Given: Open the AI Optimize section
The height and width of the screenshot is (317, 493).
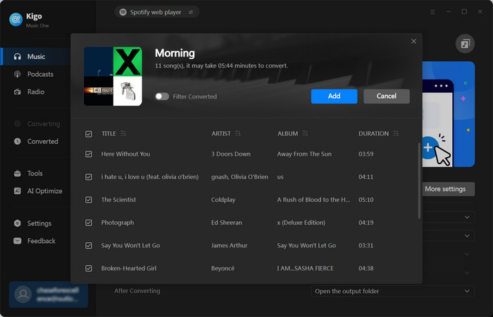Looking at the screenshot, I should (x=44, y=191).
